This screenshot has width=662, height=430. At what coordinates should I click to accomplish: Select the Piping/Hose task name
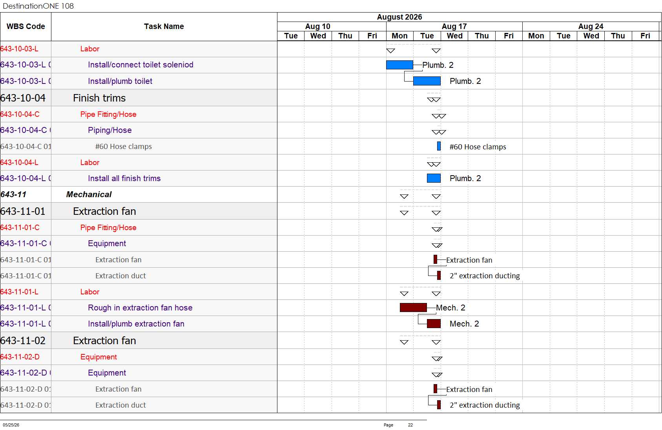(x=110, y=130)
